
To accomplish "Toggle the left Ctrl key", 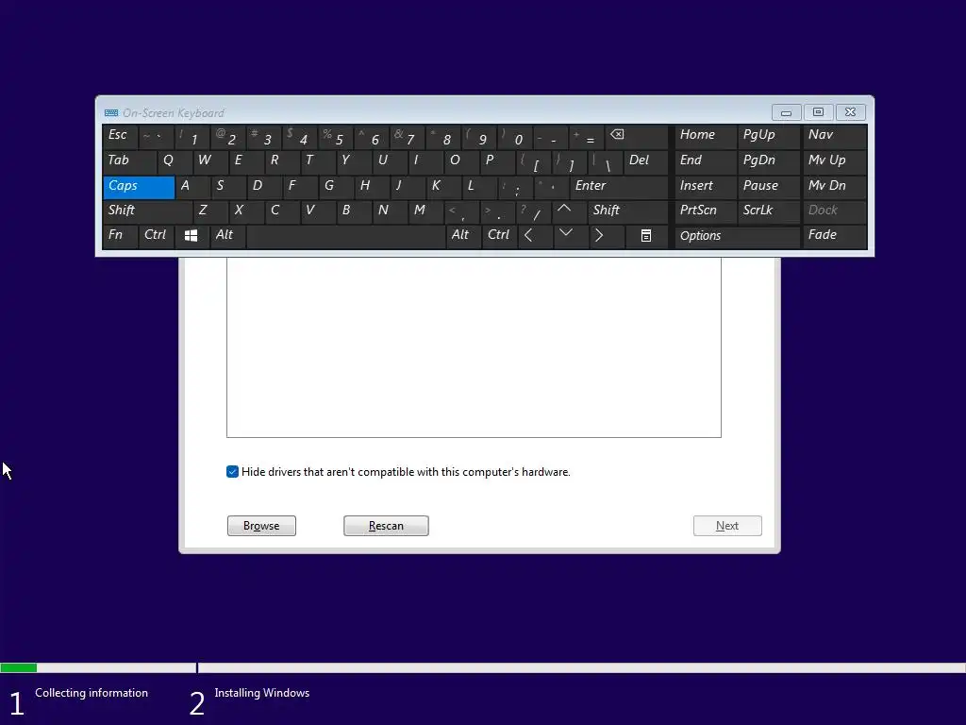I will [x=157, y=236].
